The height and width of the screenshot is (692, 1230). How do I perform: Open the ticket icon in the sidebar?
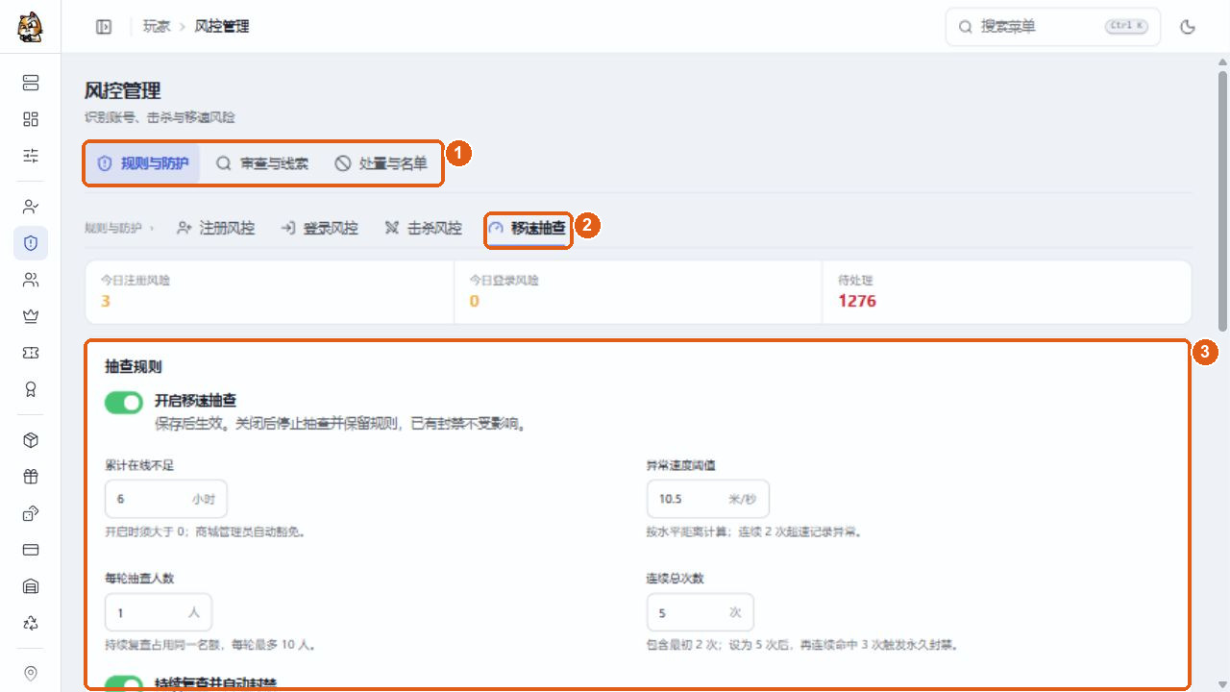[31, 353]
